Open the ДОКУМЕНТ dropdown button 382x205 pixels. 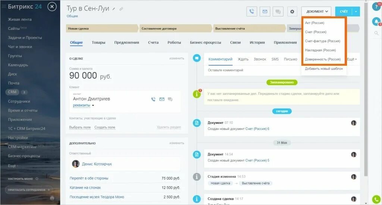pos(317,12)
